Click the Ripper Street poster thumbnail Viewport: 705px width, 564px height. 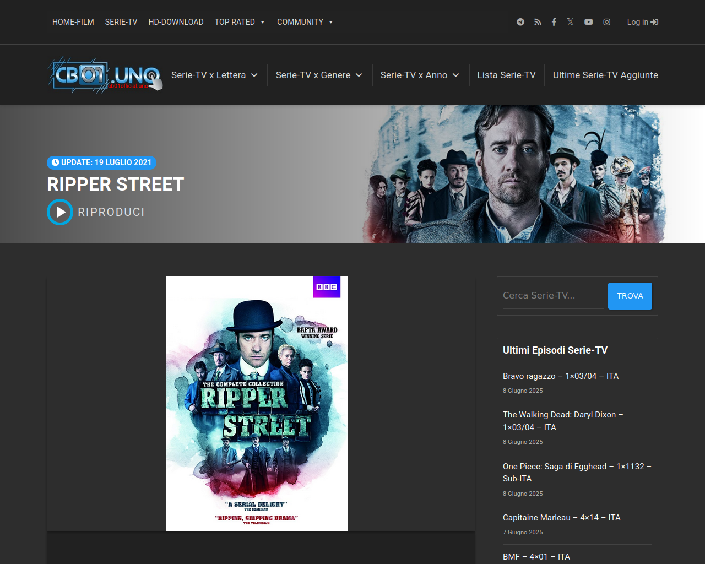pyautogui.click(x=257, y=404)
